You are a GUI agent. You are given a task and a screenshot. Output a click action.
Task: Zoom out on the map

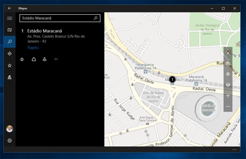[x=228, y=106]
